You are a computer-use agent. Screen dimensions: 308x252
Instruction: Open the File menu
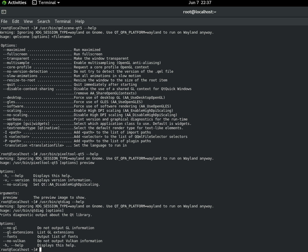pos(4,21)
